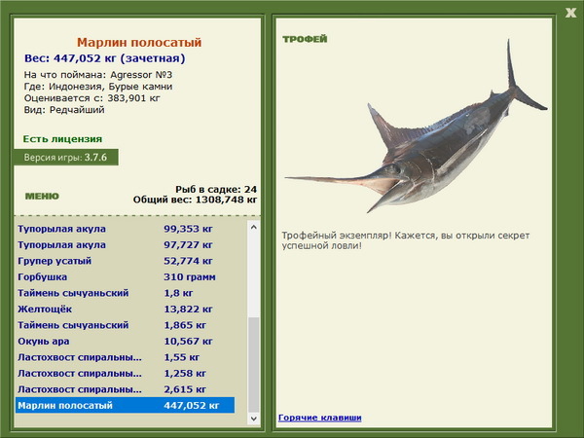This screenshot has height=438, width=584.
Task: Click the Версия игры 3.7.6 label
Action: (65, 157)
